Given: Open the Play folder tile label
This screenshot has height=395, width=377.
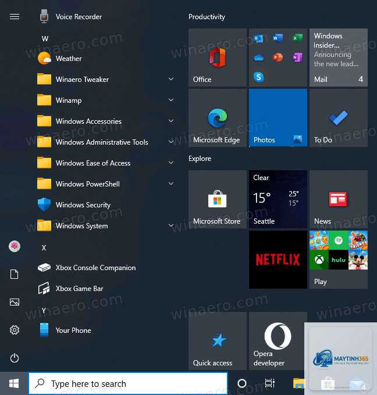Looking at the screenshot, I should [320, 282].
